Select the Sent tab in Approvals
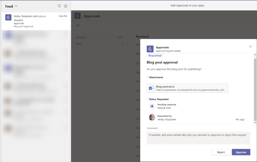Screen dimensions: 257x162 pos(79,44)
